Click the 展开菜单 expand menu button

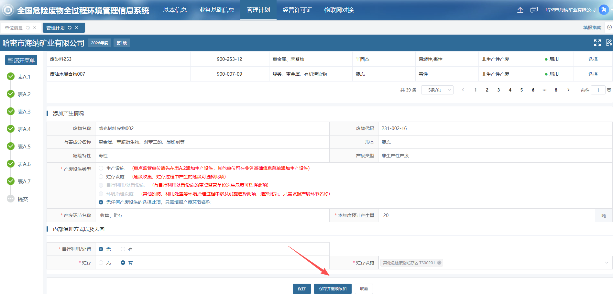(x=21, y=60)
